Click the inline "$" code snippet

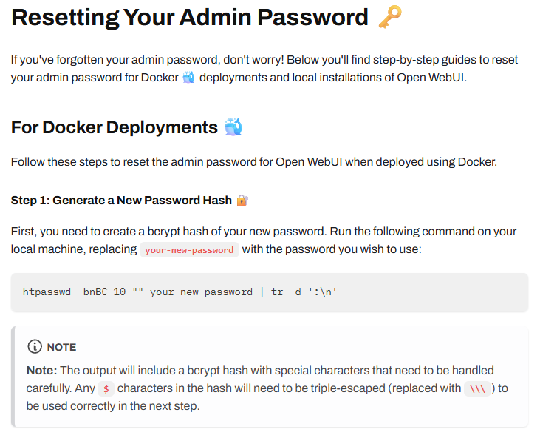coord(107,388)
